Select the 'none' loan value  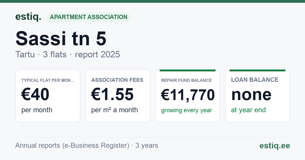point(251,95)
